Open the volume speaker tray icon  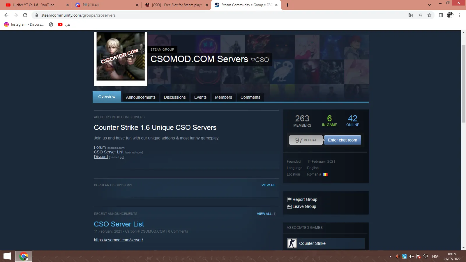(411, 256)
